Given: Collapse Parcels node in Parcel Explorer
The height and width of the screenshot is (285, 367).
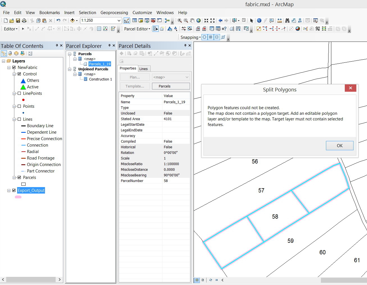Looking at the screenshot, I should (x=70, y=54).
